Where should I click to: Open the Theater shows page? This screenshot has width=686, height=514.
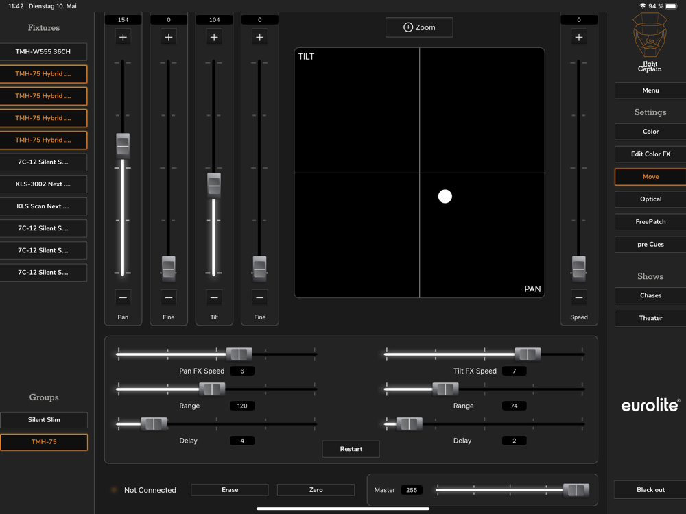coord(650,318)
